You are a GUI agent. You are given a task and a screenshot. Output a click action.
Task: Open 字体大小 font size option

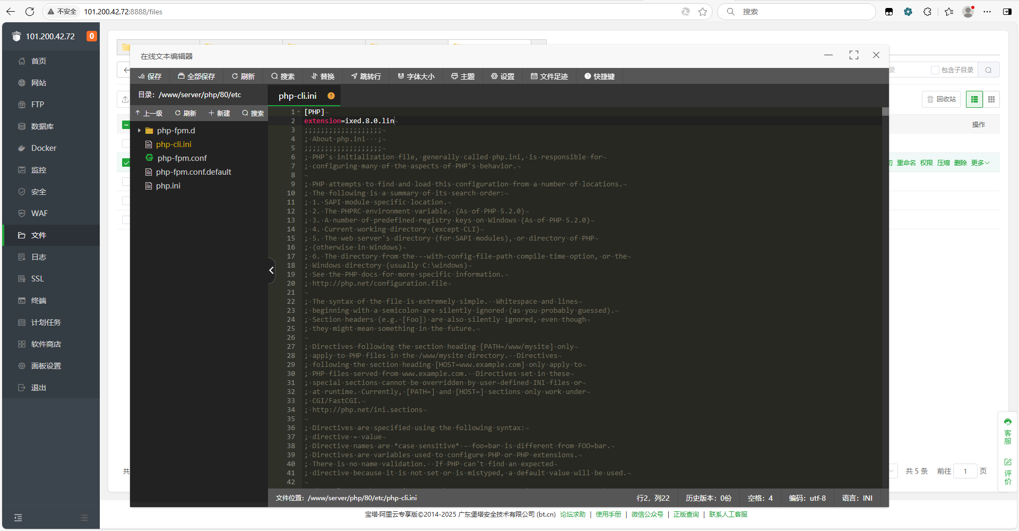[416, 76]
